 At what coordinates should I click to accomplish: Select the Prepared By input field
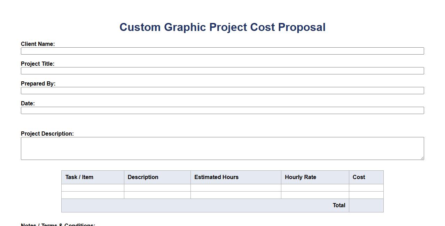click(222, 91)
